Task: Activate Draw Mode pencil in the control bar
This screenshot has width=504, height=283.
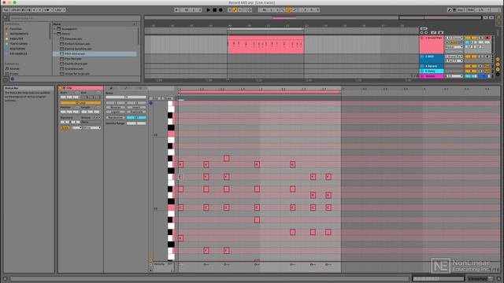Action: tap(450, 10)
